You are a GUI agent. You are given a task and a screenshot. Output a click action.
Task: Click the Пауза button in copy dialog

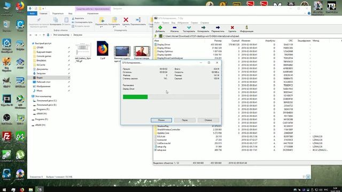185,120
